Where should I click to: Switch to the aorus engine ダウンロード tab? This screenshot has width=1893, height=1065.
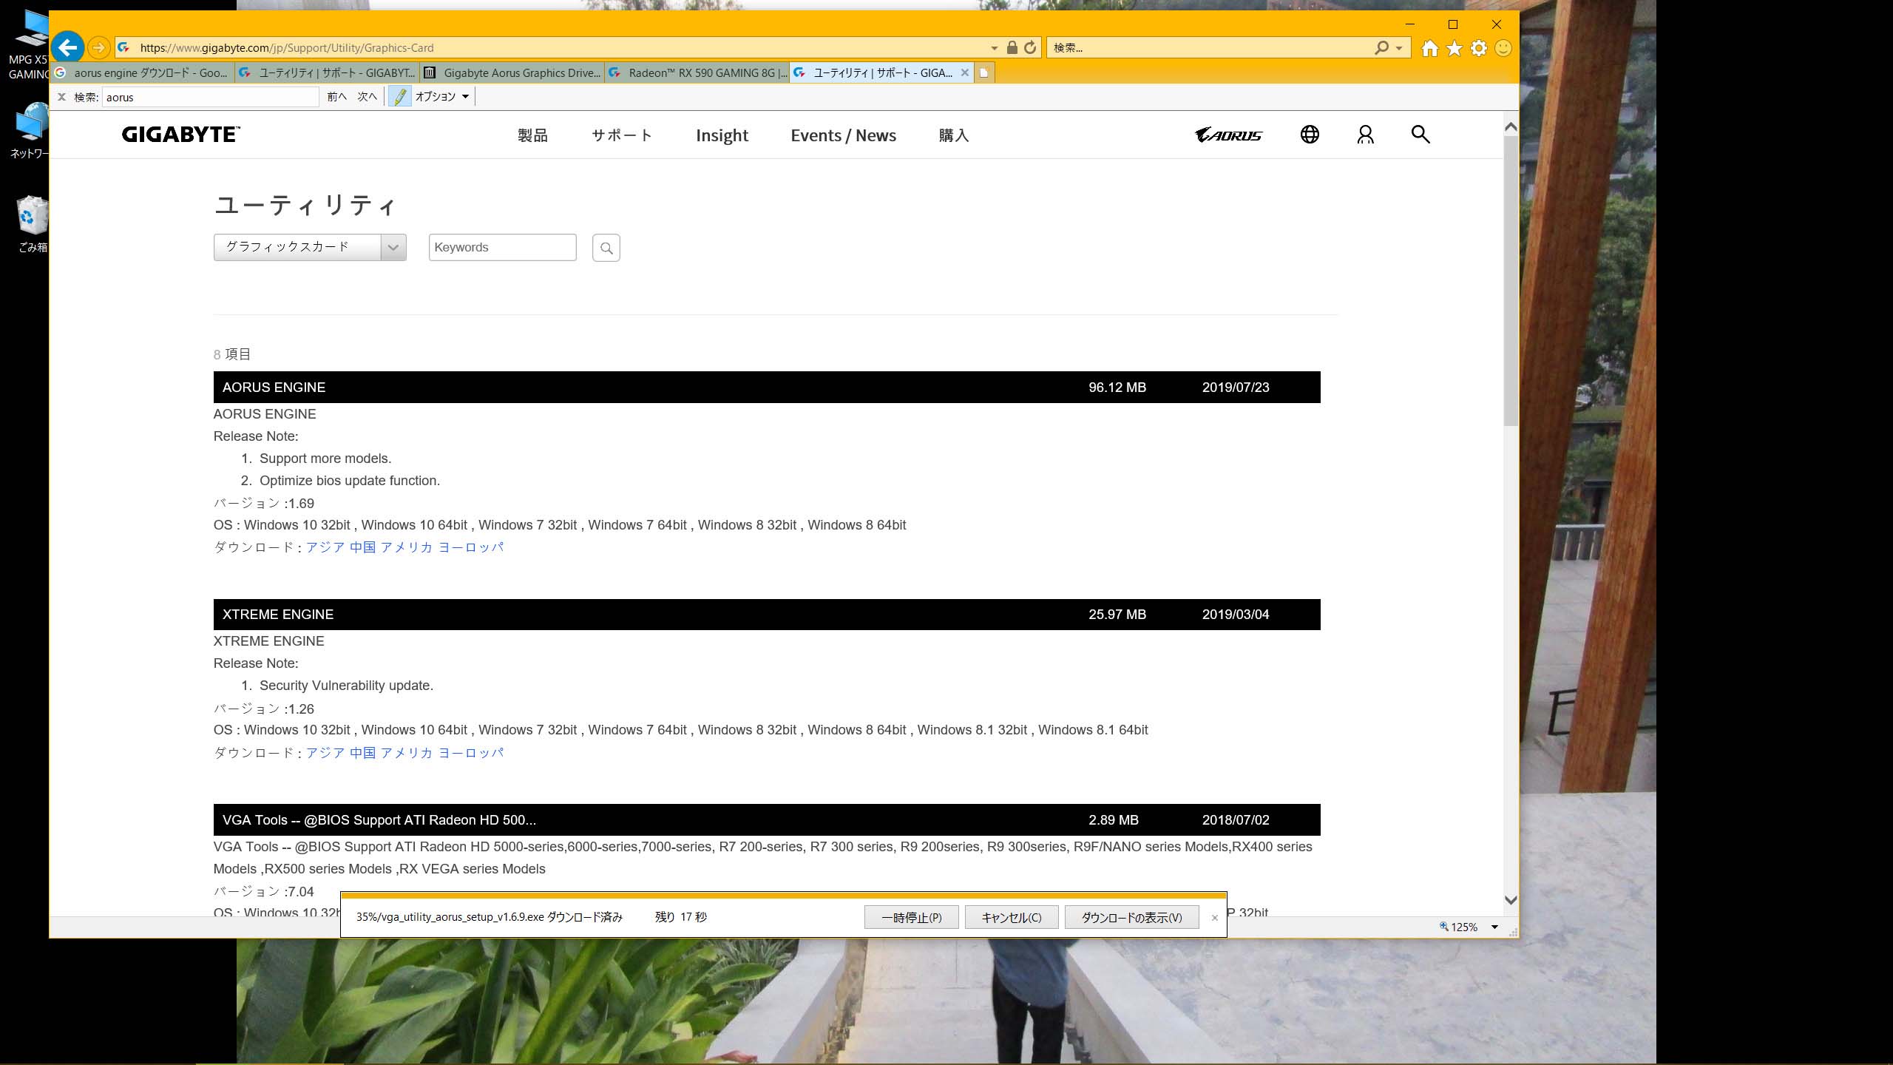pos(143,72)
